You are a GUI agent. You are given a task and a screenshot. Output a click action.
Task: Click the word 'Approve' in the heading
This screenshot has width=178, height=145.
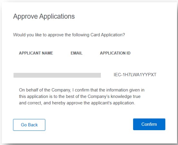[25, 17]
